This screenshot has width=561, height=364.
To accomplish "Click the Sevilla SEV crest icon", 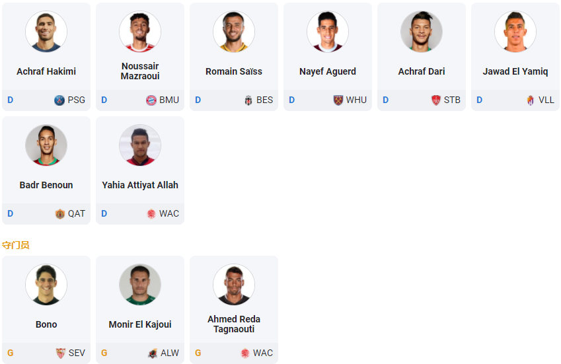I will pos(61,353).
